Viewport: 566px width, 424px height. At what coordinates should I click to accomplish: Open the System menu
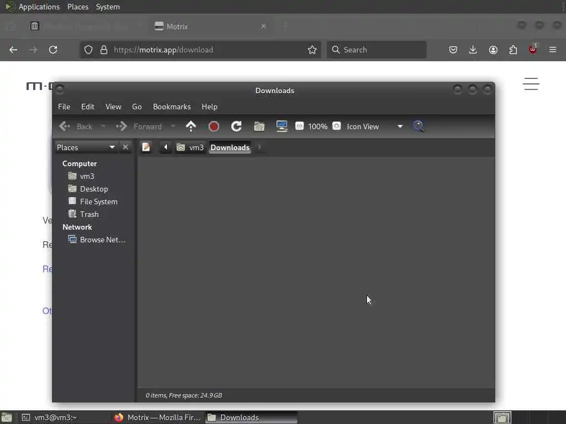(x=108, y=7)
